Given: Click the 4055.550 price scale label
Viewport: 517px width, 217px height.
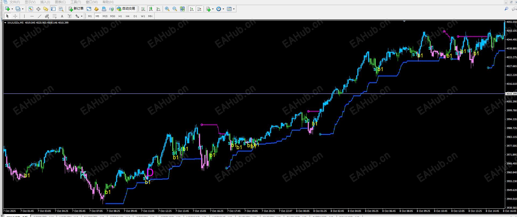Looking at the screenshot, I should click(x=511, y=22).
